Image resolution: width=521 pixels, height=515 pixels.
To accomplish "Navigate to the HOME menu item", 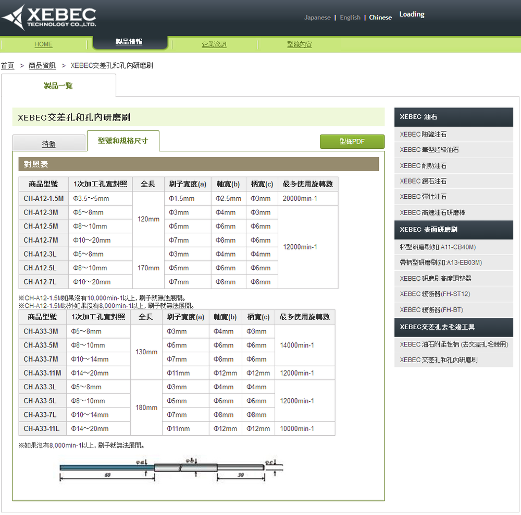I will [43, 44].
